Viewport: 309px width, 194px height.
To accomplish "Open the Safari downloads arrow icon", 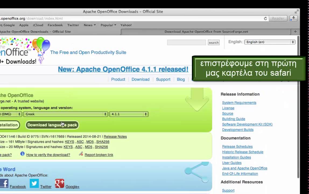I will pos(293,18).
